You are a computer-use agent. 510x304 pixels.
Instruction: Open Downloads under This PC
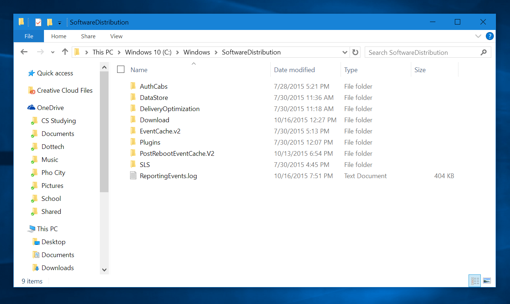point(58,268)
